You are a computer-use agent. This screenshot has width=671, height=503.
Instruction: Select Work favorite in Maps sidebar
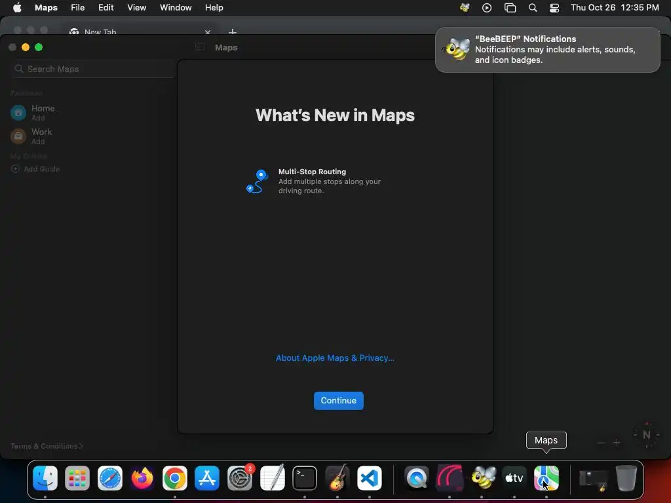(x=41, y=136)
